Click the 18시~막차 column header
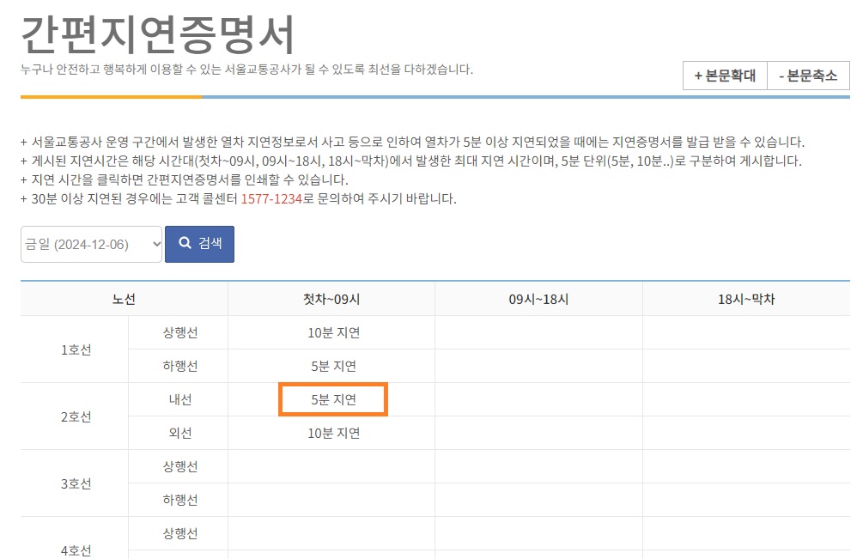The height and width of the screenshot is (559, 863). [x=746, y=298]
